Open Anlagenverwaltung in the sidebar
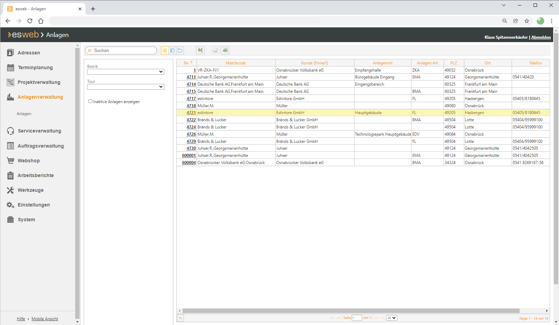The image size is (559, 325). (40, 97)
